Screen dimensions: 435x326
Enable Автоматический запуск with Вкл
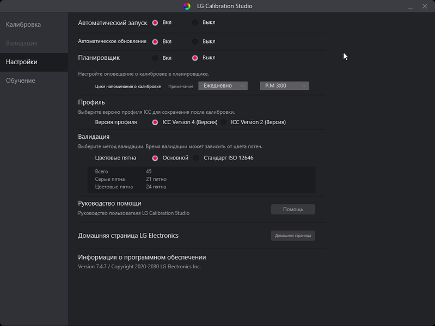click(x=155, y=23)
